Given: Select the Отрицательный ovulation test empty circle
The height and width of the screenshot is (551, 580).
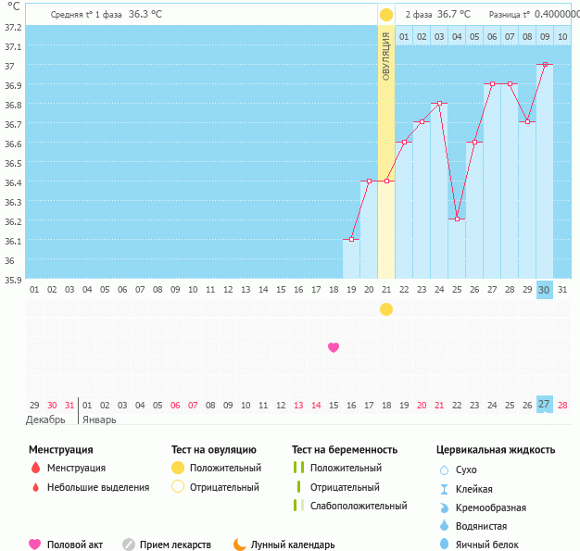Looking at the screenshot, I should [178, 487].
